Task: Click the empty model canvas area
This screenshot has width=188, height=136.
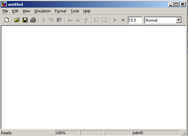Action: 93,77
